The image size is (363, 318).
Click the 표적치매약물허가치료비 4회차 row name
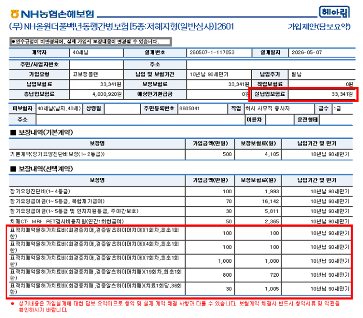click(94, 247)
